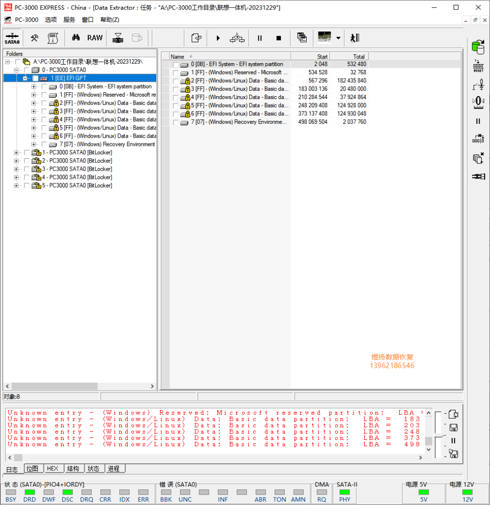490x505 pixels.
Task: Click the exit-door toolbar icon
Action: (x=355, y=38)
